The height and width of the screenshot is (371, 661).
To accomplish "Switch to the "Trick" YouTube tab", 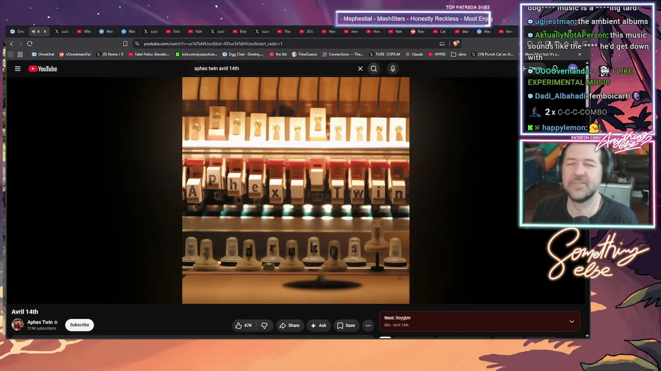I will point(172,31).
